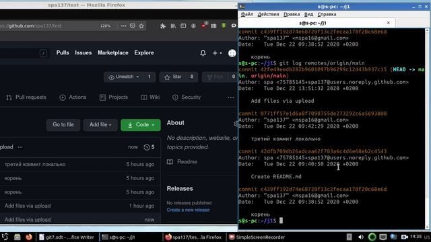This screenshot has height=242, width=431.
Task: Open the Unwatch dropdown
Action: pyautogui.click(x=124, y=77)
